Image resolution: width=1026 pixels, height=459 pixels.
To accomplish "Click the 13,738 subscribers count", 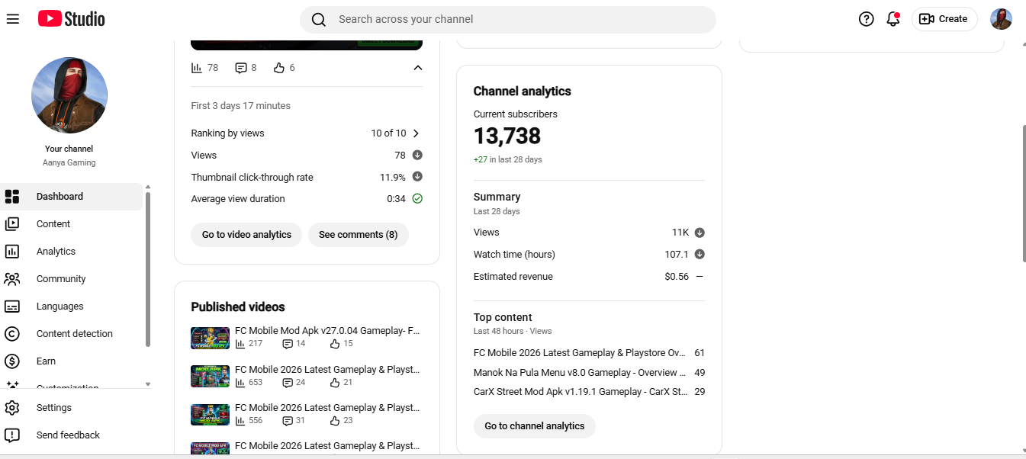I will point(507,136).
